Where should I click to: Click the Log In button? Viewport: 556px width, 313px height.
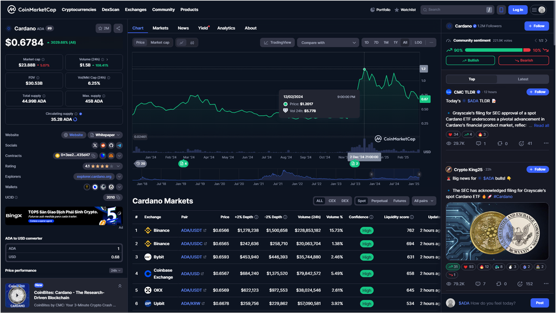click(x=518, y=10)
